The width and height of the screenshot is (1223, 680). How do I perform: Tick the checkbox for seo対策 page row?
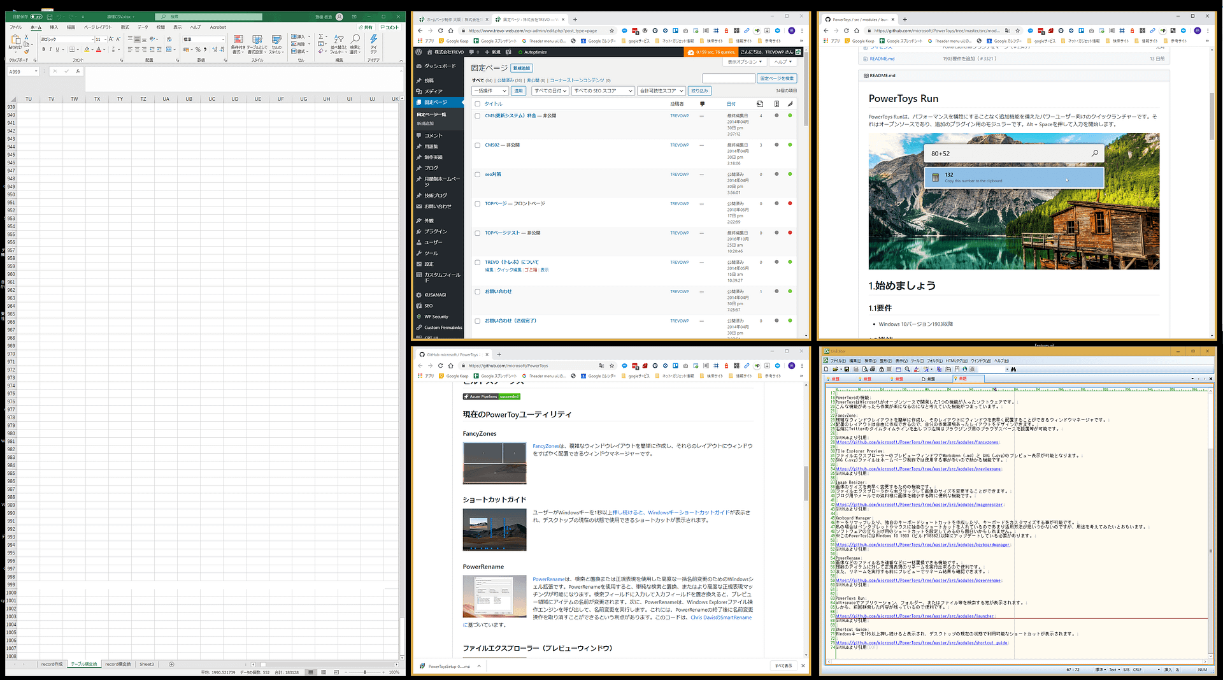coord(478,175)
